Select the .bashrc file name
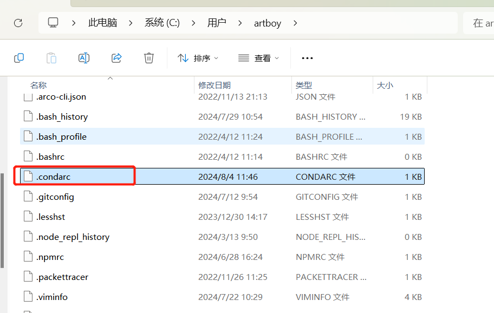This screenshot has height=313, width=494. [x=50, y=156]
